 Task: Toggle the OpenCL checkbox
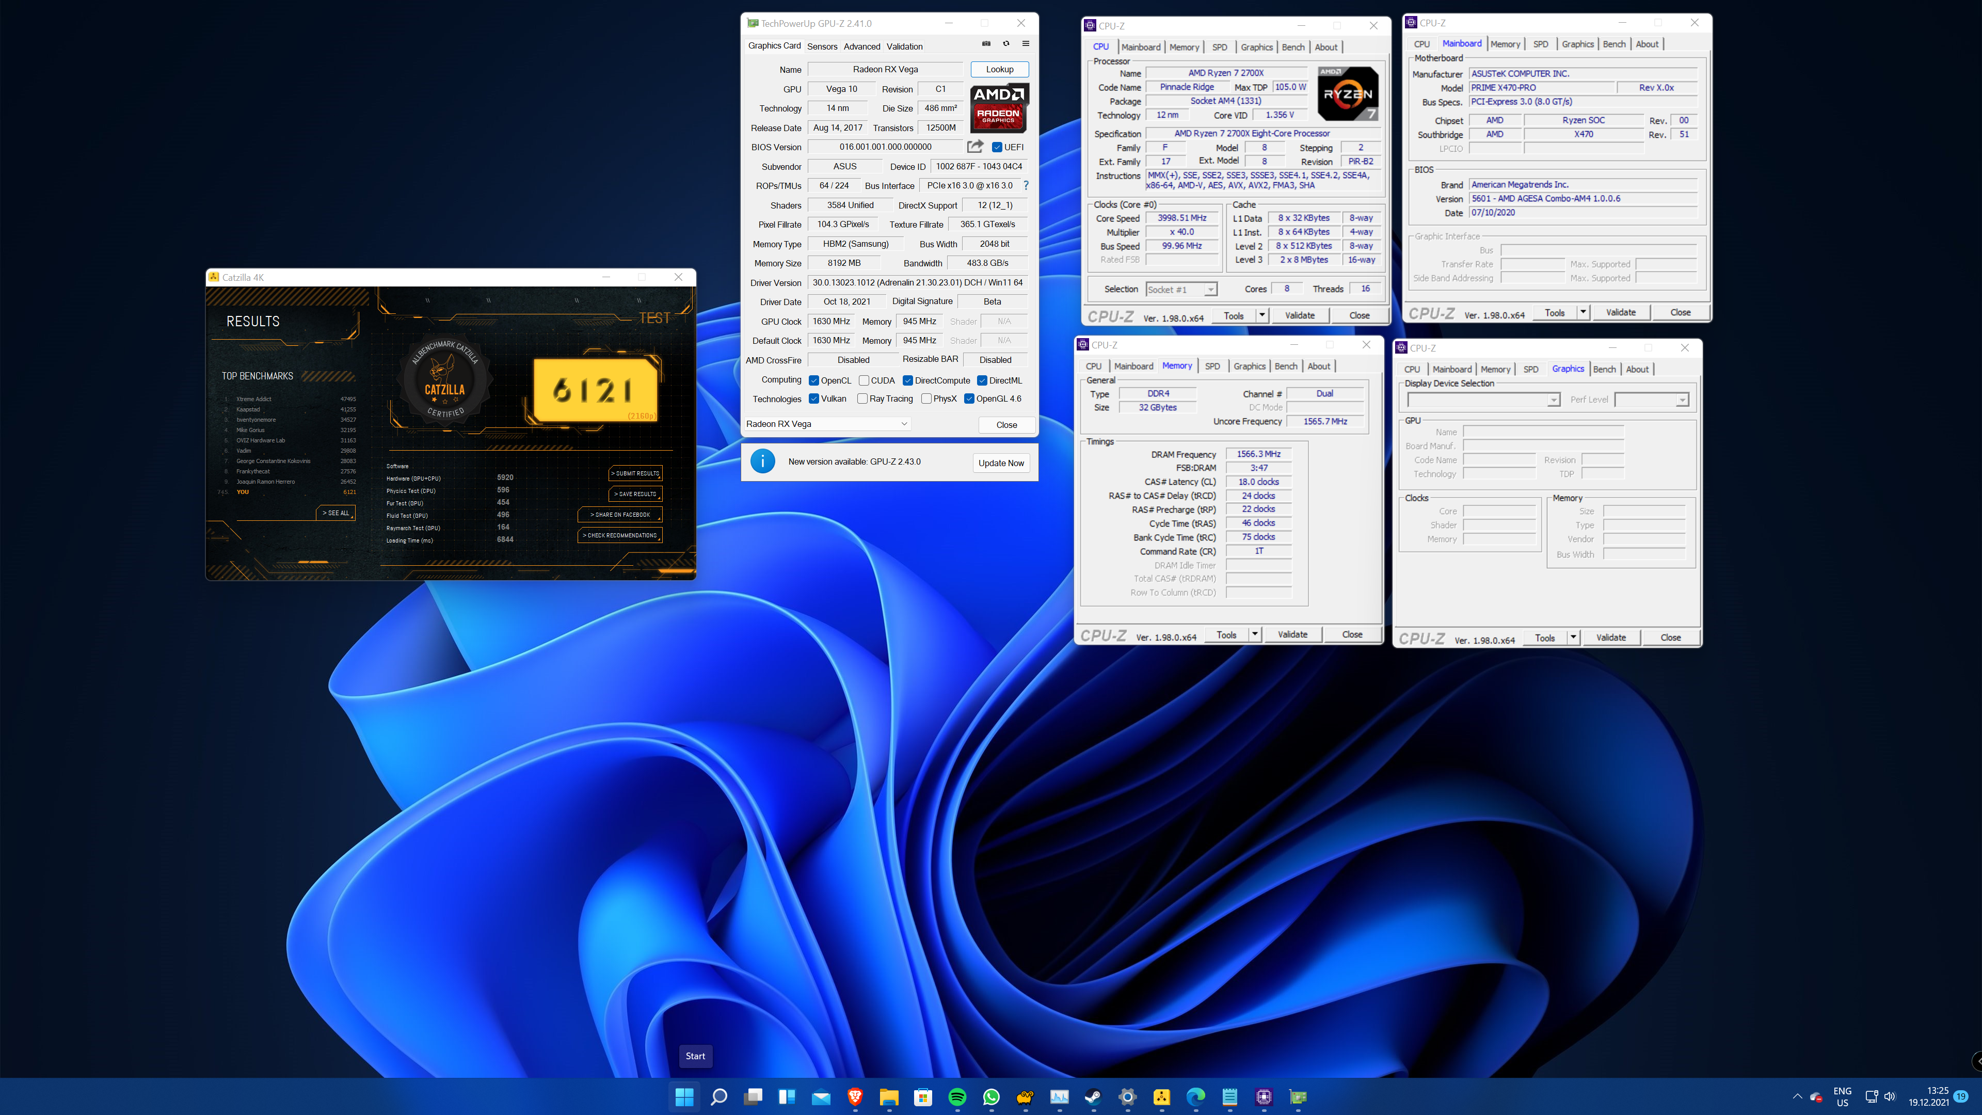tap(813, 380)
